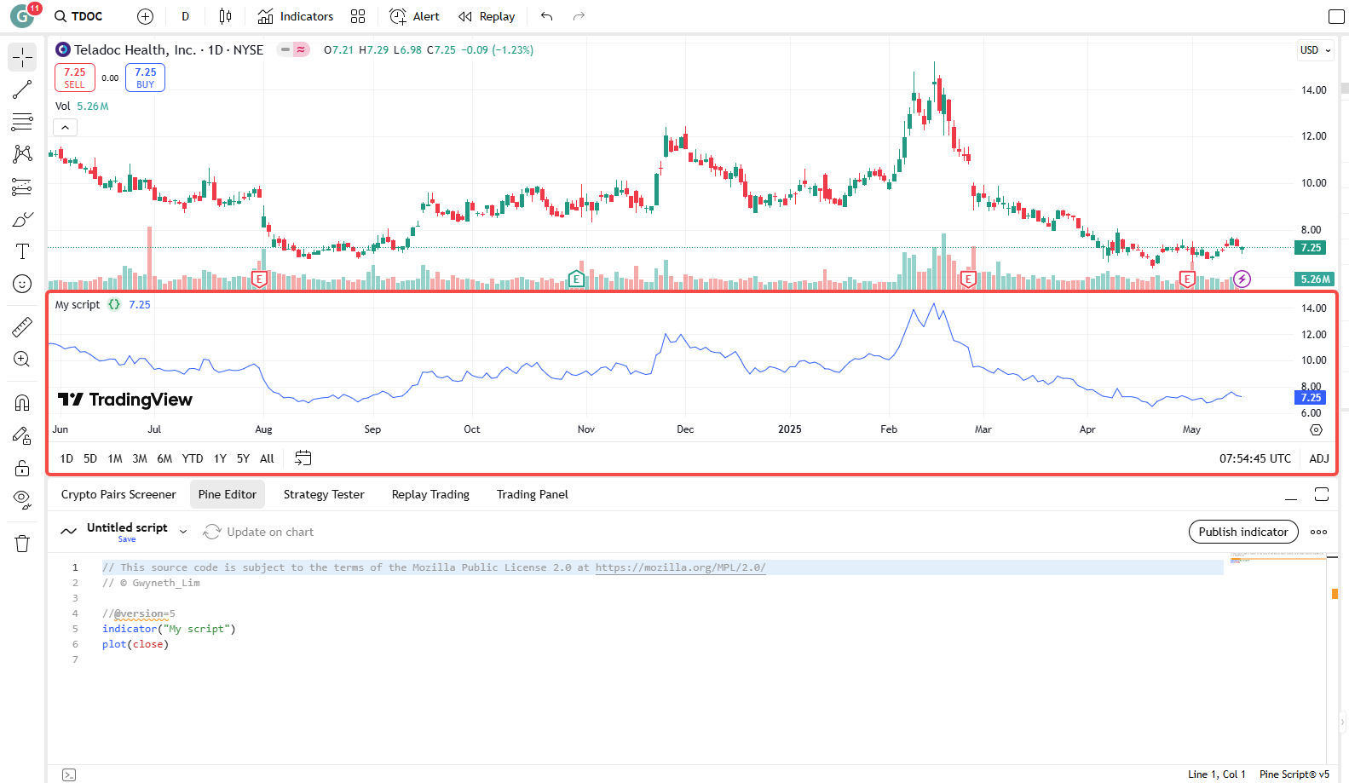
Task: Select the 1Y time range
Action: (220, 458)
